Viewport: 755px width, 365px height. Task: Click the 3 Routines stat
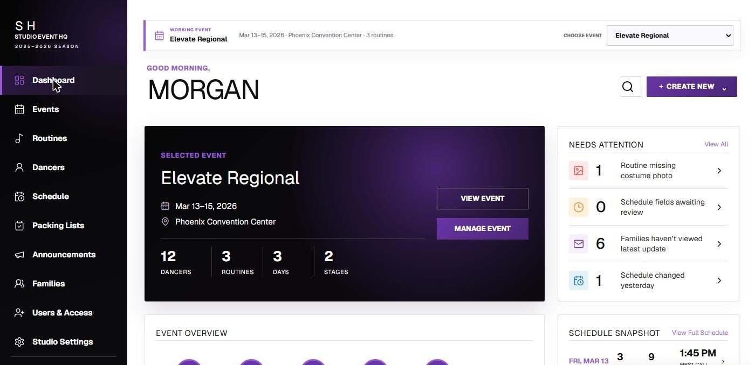tap(237, 262)
